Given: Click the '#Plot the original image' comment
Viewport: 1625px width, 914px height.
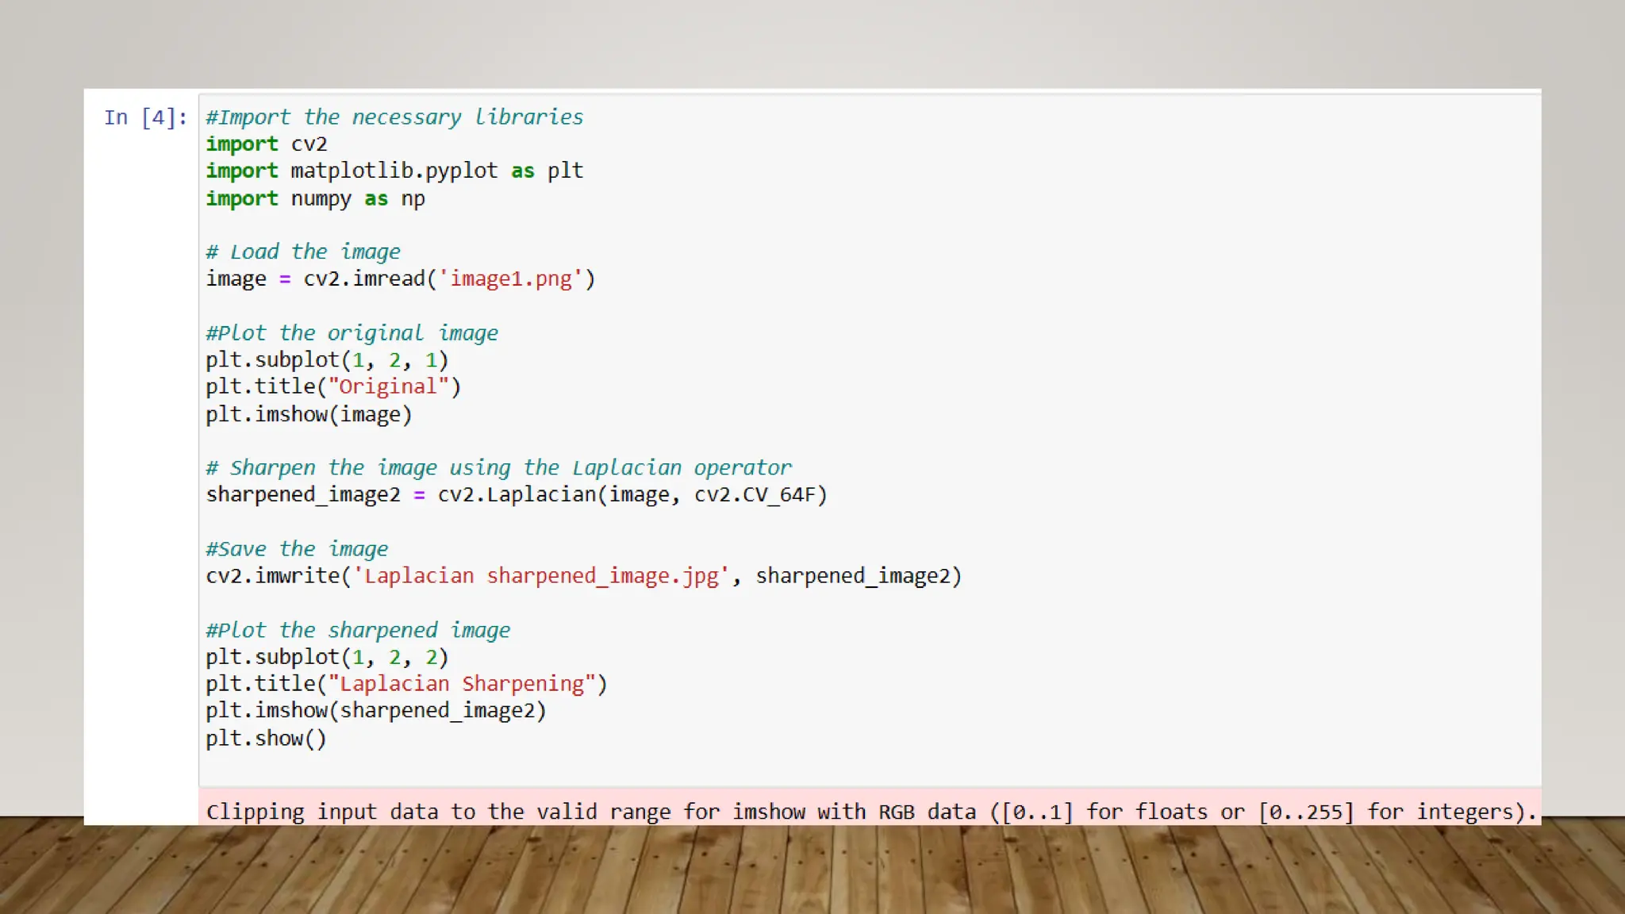Looking at the screenshot, I should click(x=352, y=333).
